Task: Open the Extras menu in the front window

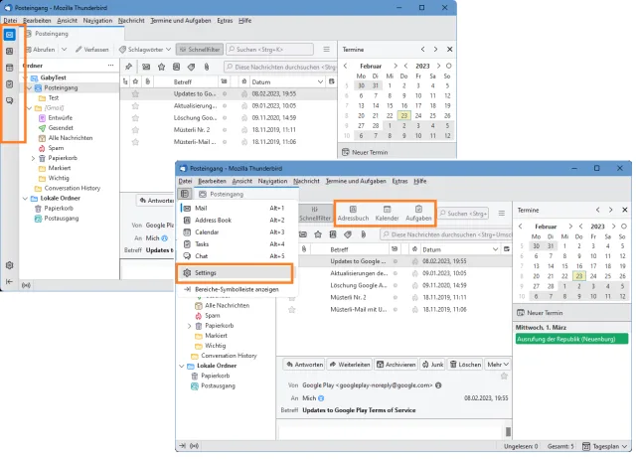Action: (x=399, y=181)
